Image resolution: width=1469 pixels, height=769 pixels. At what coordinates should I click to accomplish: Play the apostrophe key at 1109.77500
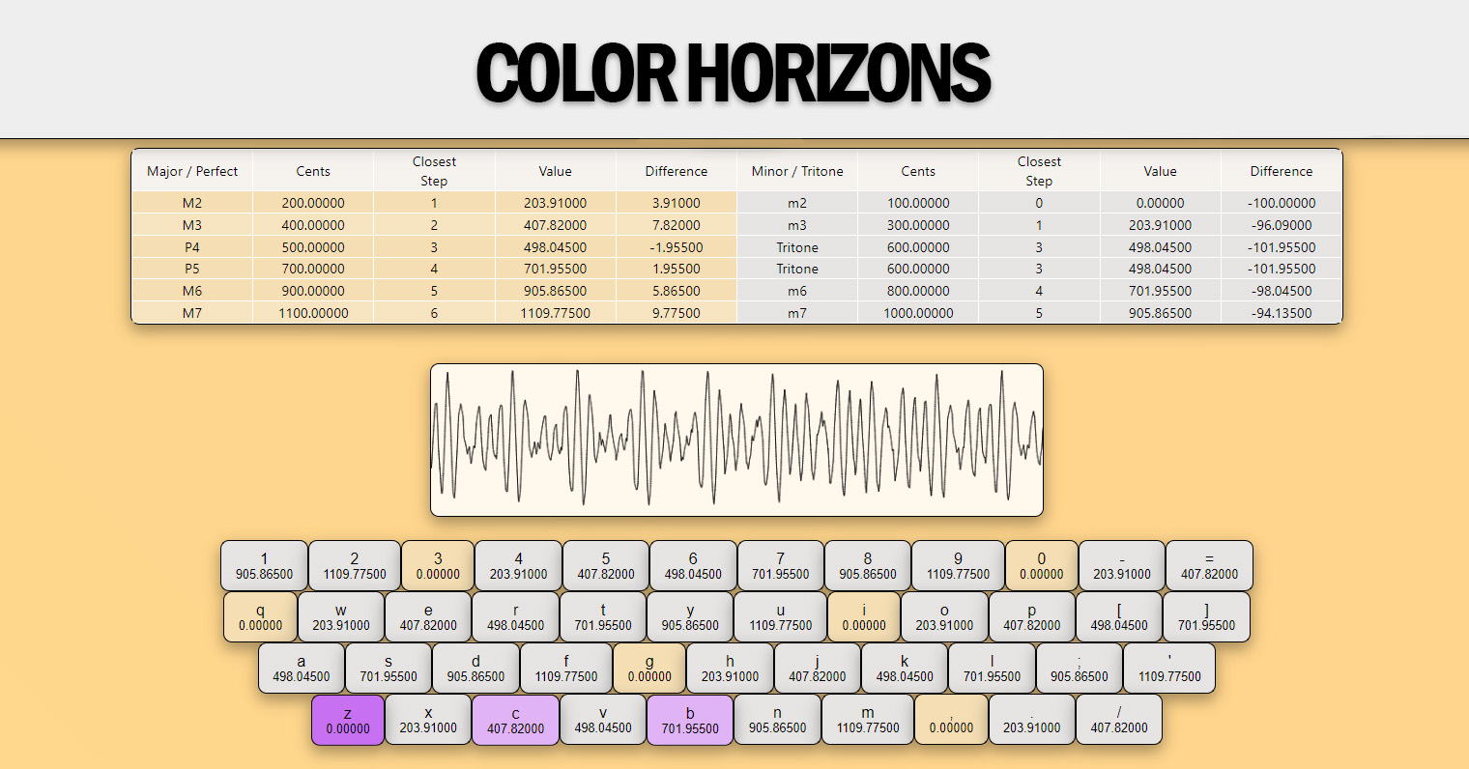click(x=1169, y=669)
